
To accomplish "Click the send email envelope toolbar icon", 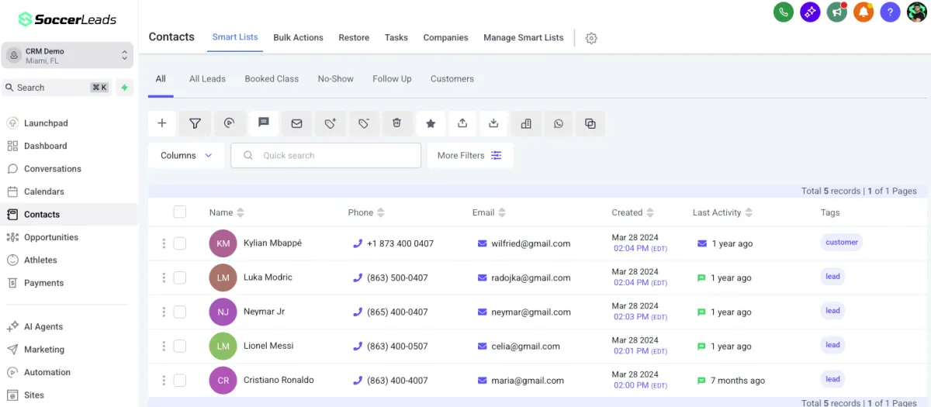I will (x=296, y=123).
